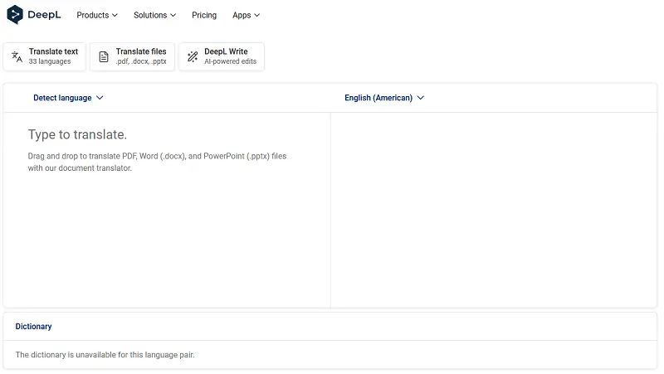Expand the Apps chevron arrow

tap(256, 15)
